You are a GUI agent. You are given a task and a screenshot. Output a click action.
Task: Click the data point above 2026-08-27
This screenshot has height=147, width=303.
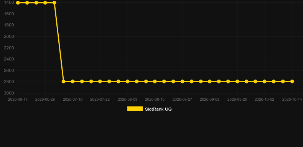[x=183, y=82]
